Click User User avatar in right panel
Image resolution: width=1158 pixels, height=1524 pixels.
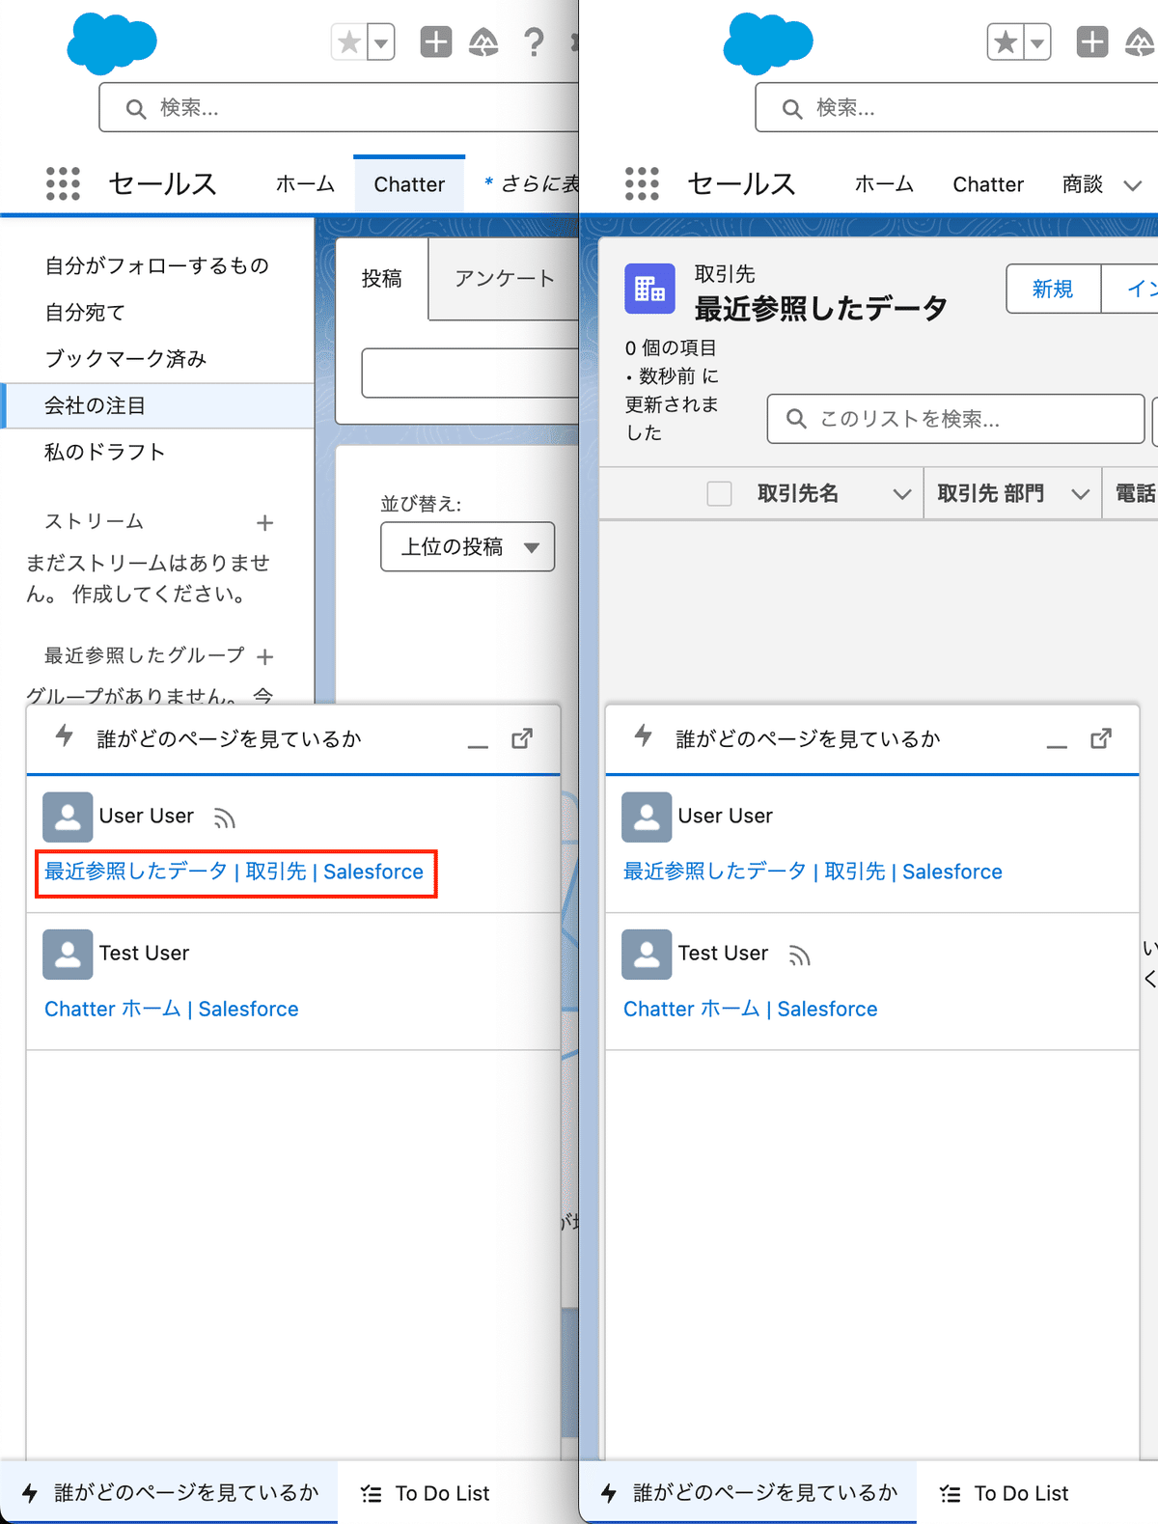(647, 817)
